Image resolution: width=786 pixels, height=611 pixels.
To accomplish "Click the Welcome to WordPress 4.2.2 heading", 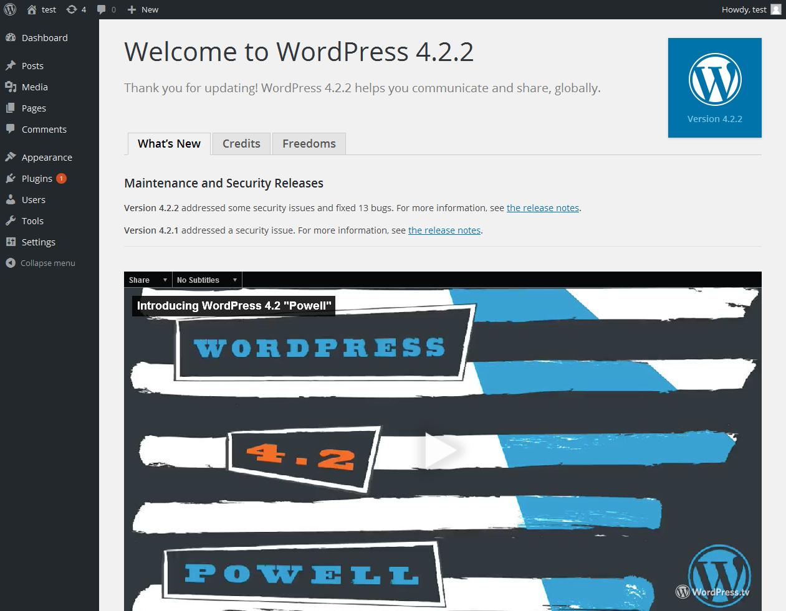I will (299, 52).
